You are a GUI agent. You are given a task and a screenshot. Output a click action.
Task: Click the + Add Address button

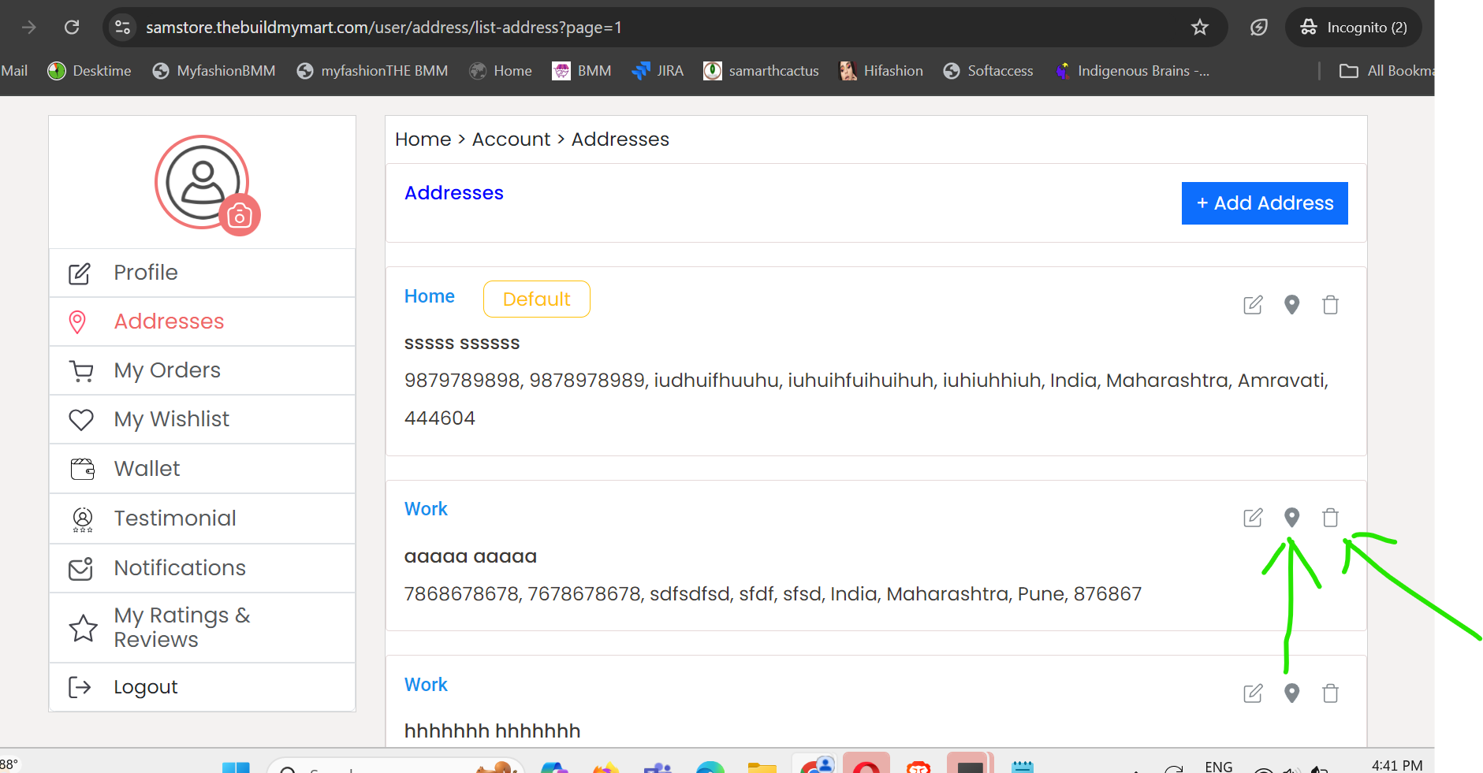[x=1265, y=203]
